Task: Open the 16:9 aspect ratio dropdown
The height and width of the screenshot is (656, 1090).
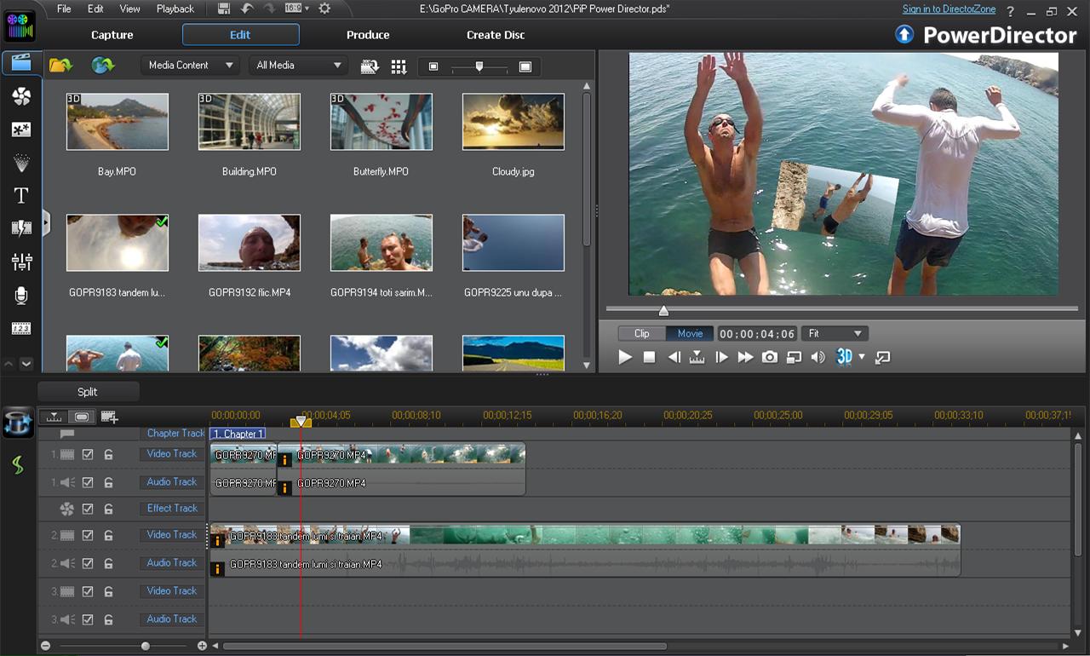Action: click(296, 9)
